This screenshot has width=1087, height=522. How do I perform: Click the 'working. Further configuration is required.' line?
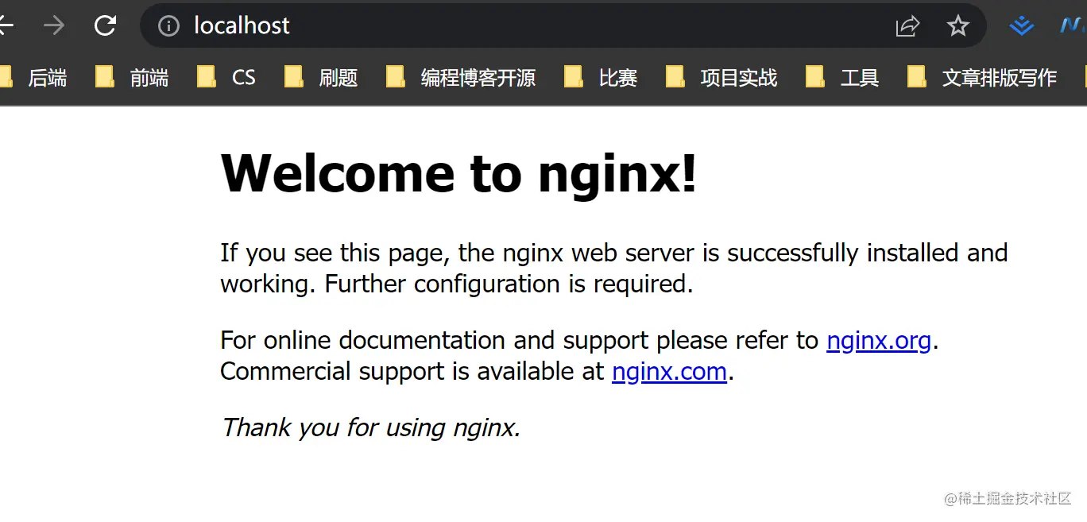click(457, 284)
